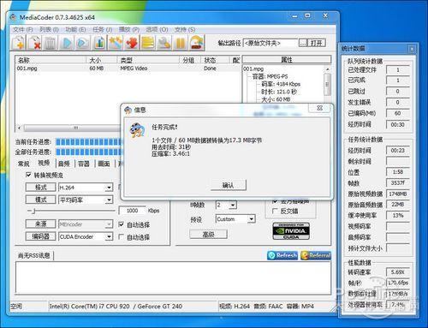Launch the magic wand wizard icon

click(116, 43)
